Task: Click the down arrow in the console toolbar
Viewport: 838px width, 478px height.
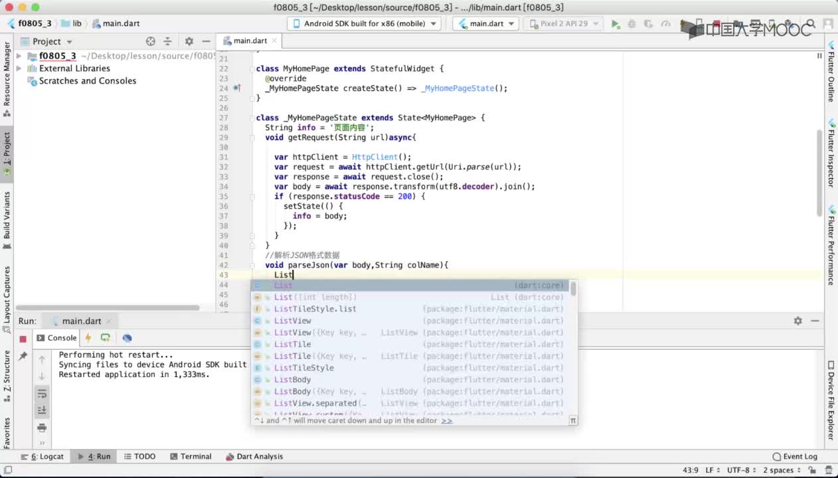Action: [x=42, y=376]
